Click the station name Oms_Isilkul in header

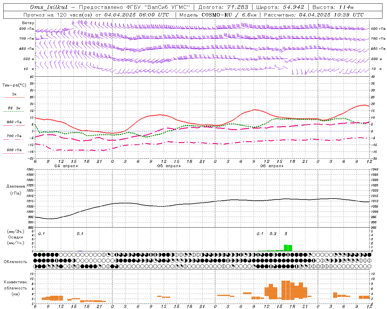click(x=49, y=7)
